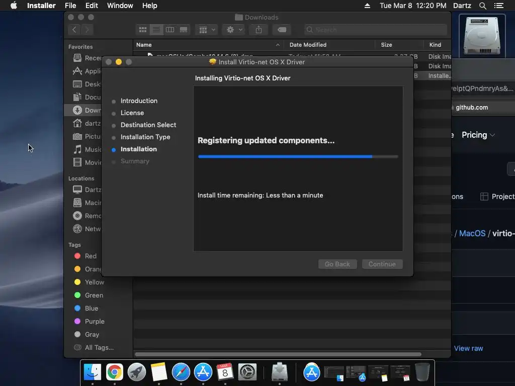Select the Blue tag
The width and height of the screenshot is (515, 386).
86,308
